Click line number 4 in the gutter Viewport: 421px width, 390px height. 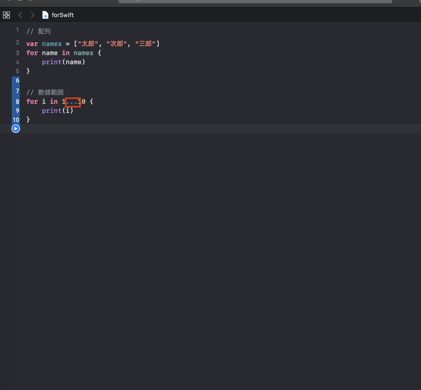[x=17, y=62]
